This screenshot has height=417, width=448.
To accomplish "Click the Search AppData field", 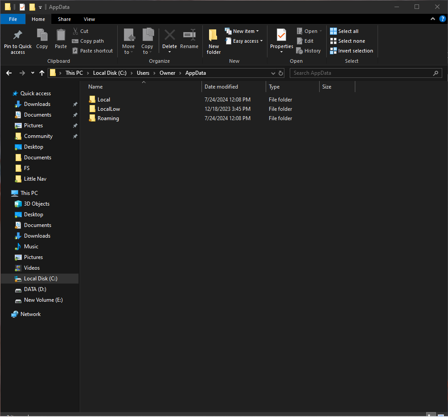I will click(366, 73).
